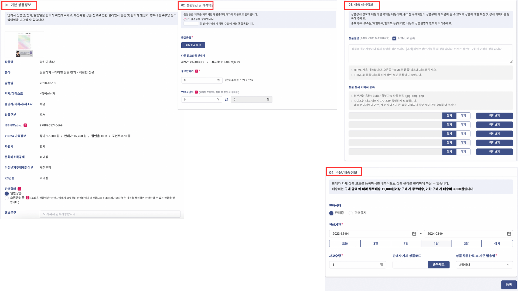This screenshot has height=291, width=518.
Task: Select the 상시 period tab
Action: [497, 244]
